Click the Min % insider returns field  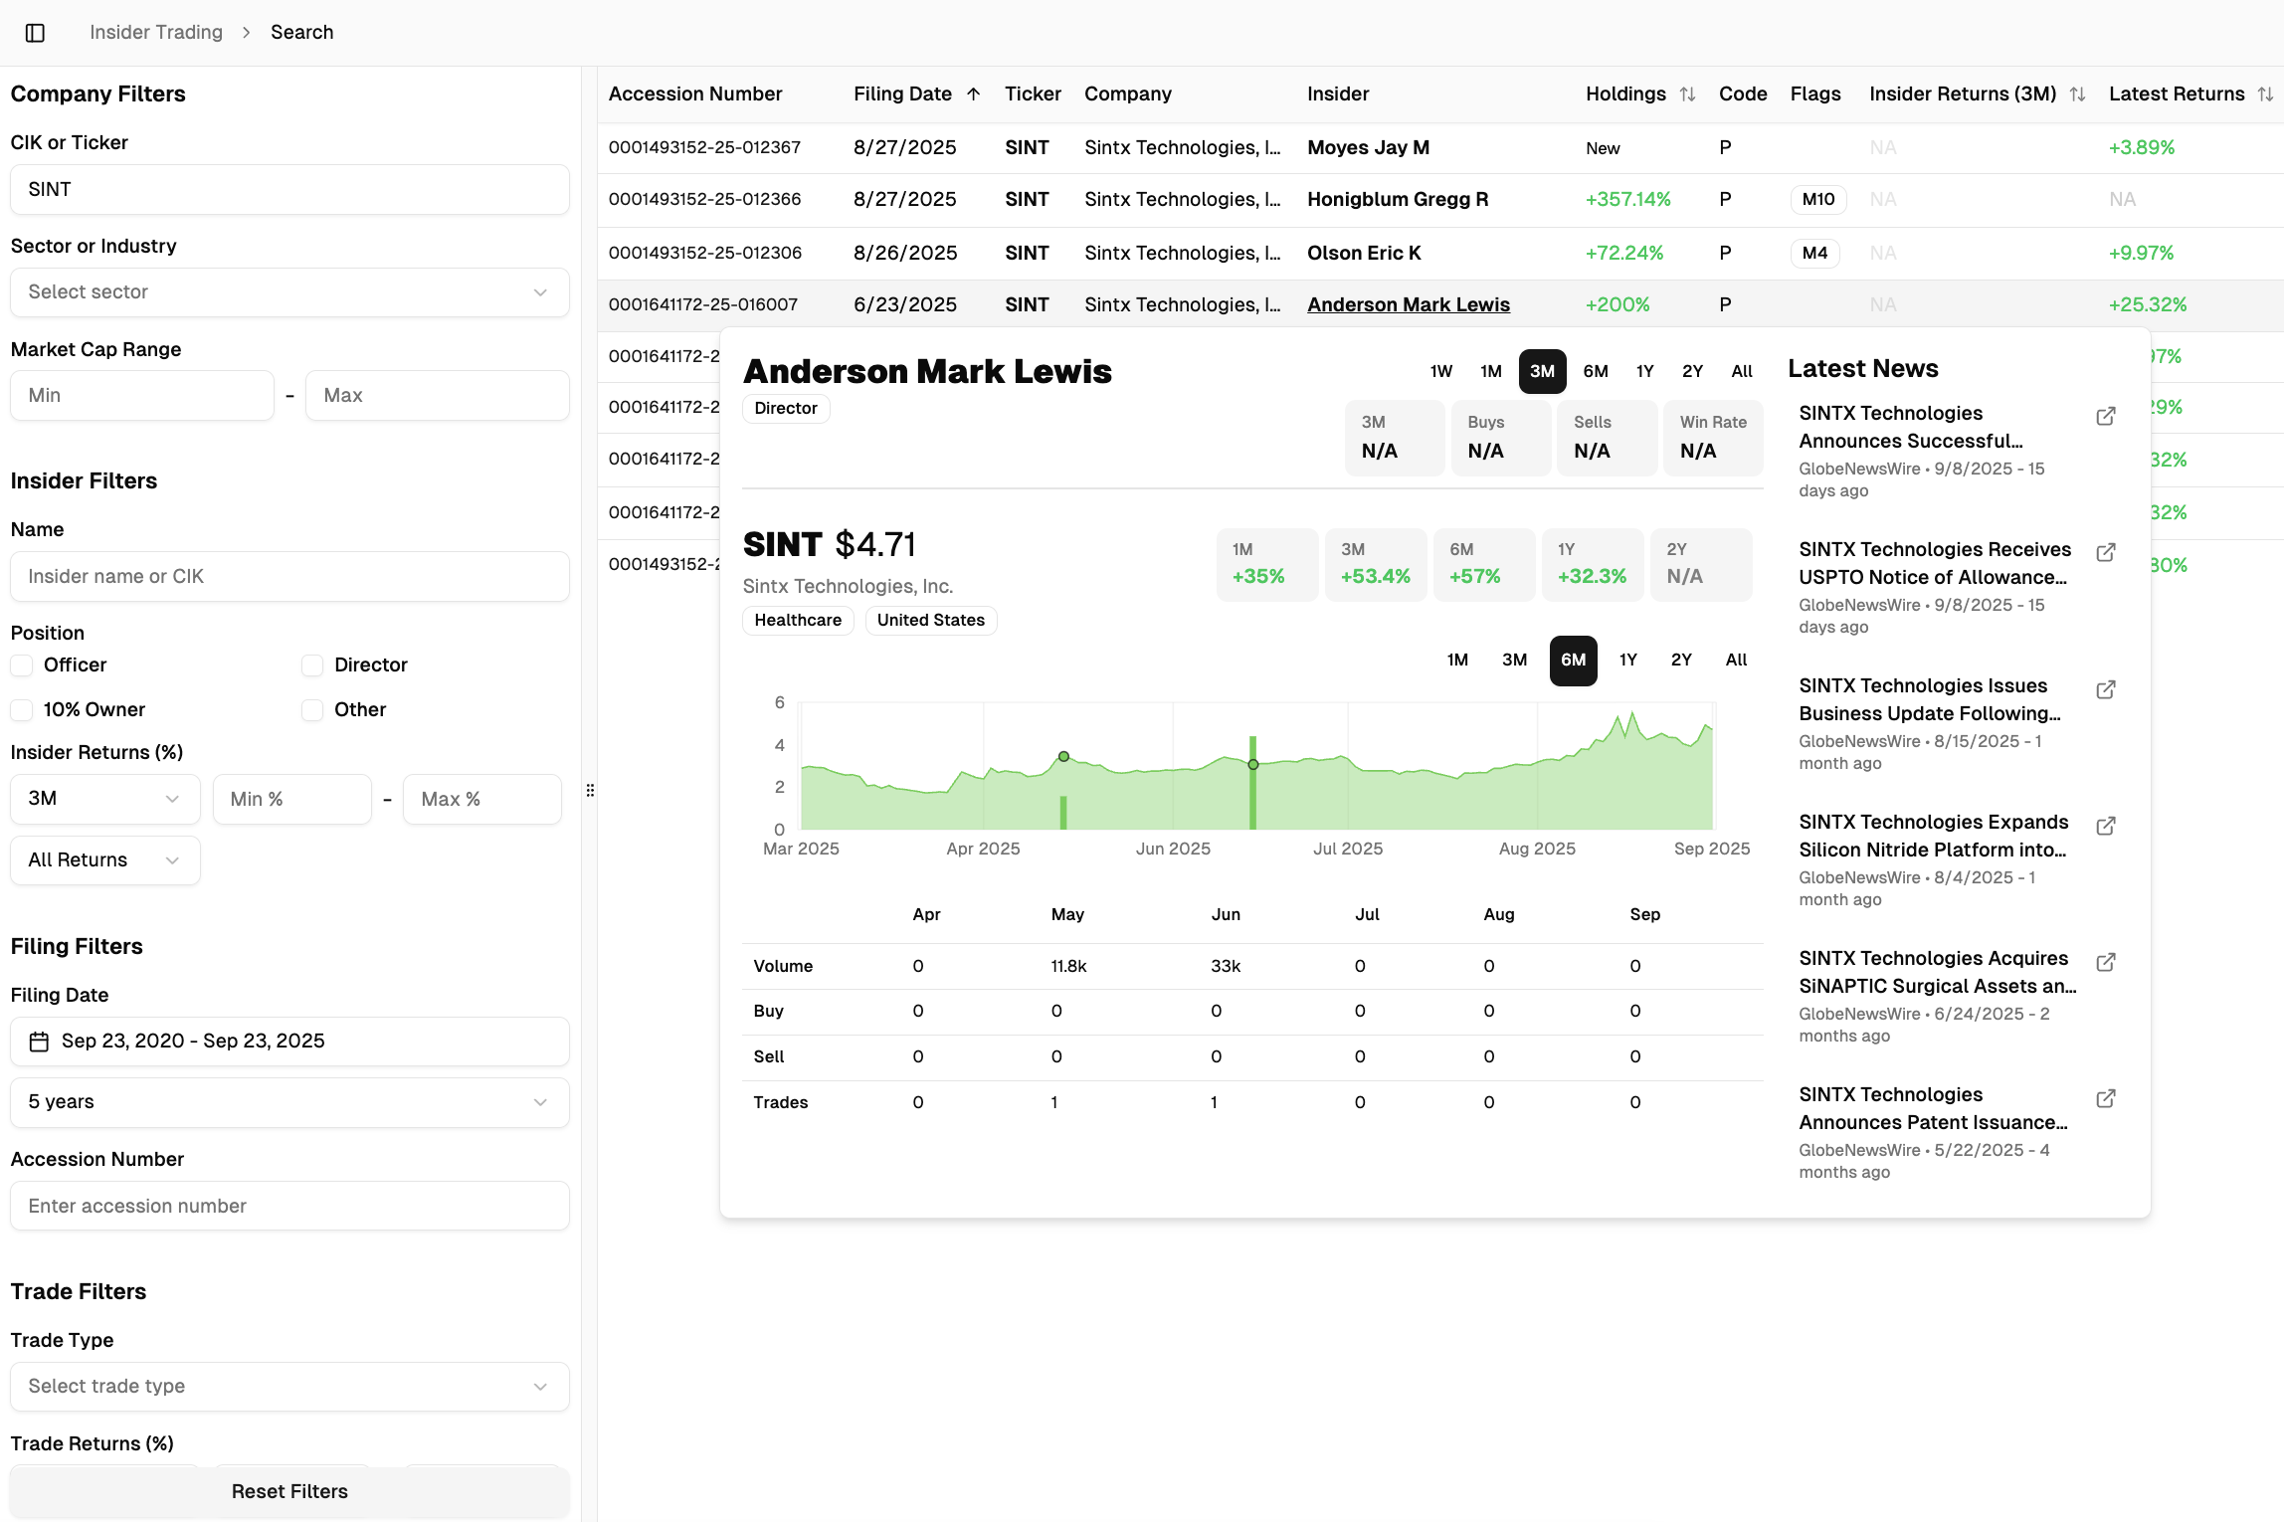pyautogui.click(x=292, y=800)
